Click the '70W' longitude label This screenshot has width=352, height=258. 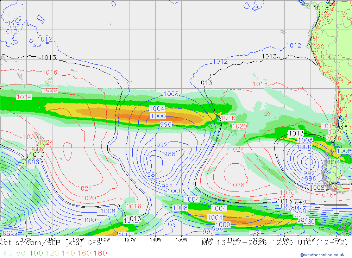(336, 240)
